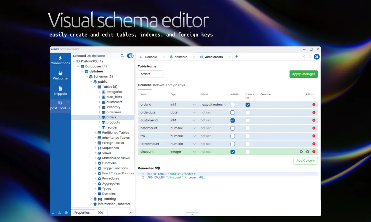The image size is (371, 222).
Task: Expand the Views node
Action: tap(95, 153)
